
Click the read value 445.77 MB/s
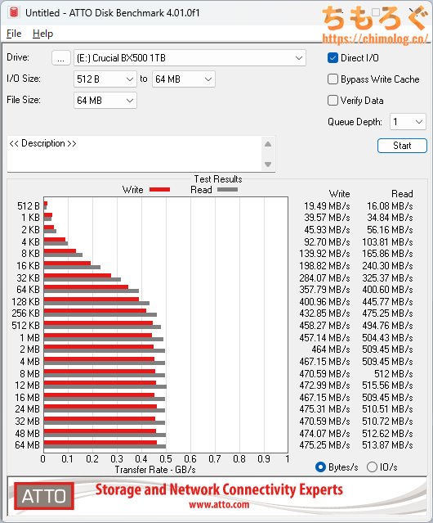click(x=387, y=302)
